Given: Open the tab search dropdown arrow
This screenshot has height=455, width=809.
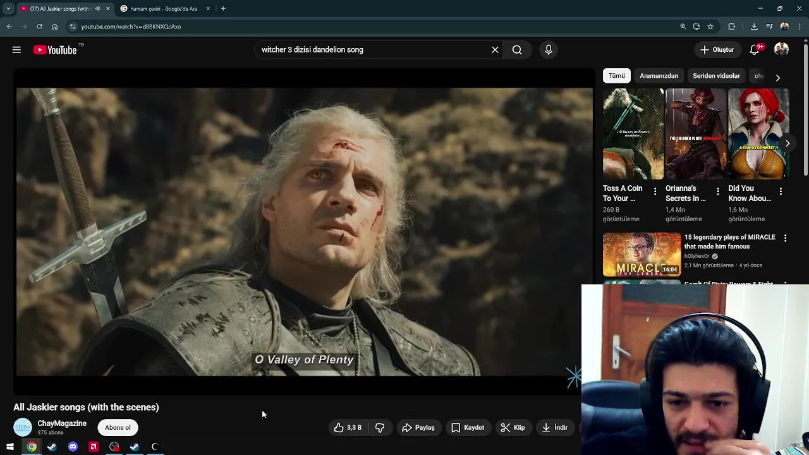Looking at the screenshot, I should coord(8,9).
